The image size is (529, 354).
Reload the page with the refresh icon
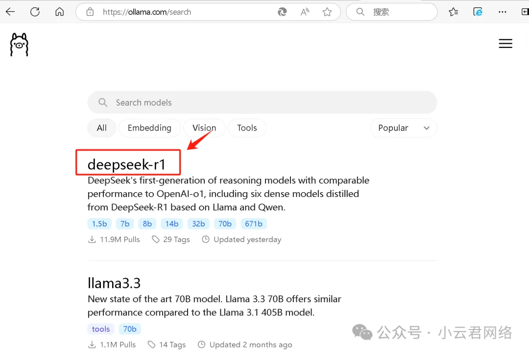pyautogui.click(x=35, y=12)
